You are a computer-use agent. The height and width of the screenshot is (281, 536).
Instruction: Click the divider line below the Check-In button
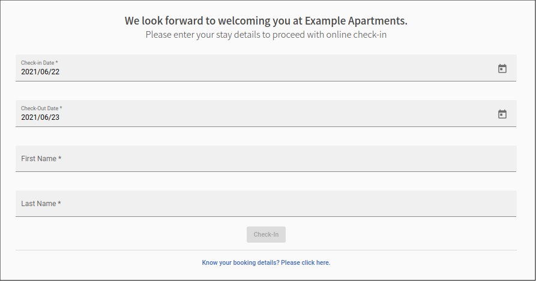[266, 250]
